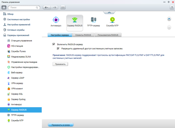175x128 pixels.
Task: Open the Служба NTP icon in top strip
Action: tap(112, 22)
